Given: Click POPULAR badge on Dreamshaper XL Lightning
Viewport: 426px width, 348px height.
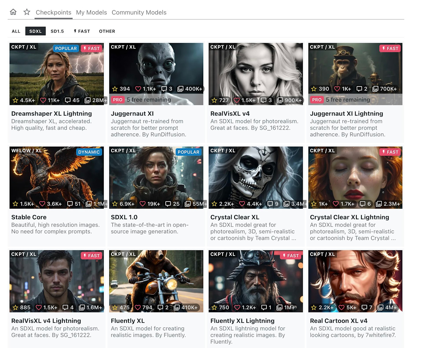Looking at the screenshot, I should (x=66, y=48).
